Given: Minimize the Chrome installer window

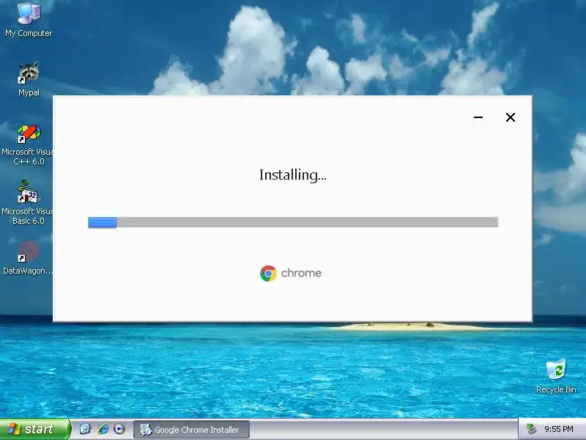Looking at the screenshot, I should point(478,117).
